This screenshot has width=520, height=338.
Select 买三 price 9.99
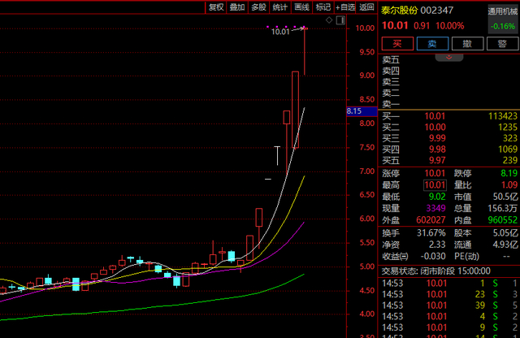coord(437,138)
